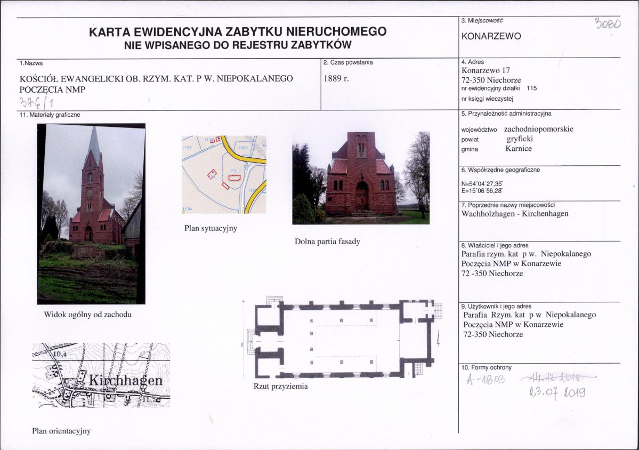Screen dimensions: 639x450
Task: Click 'nr ewidencyjny działki 115'
Action: coord(499,88)
